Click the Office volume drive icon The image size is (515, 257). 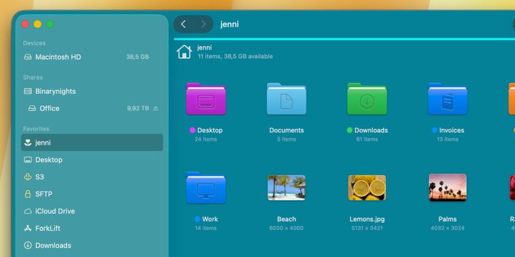click(33, 108)
